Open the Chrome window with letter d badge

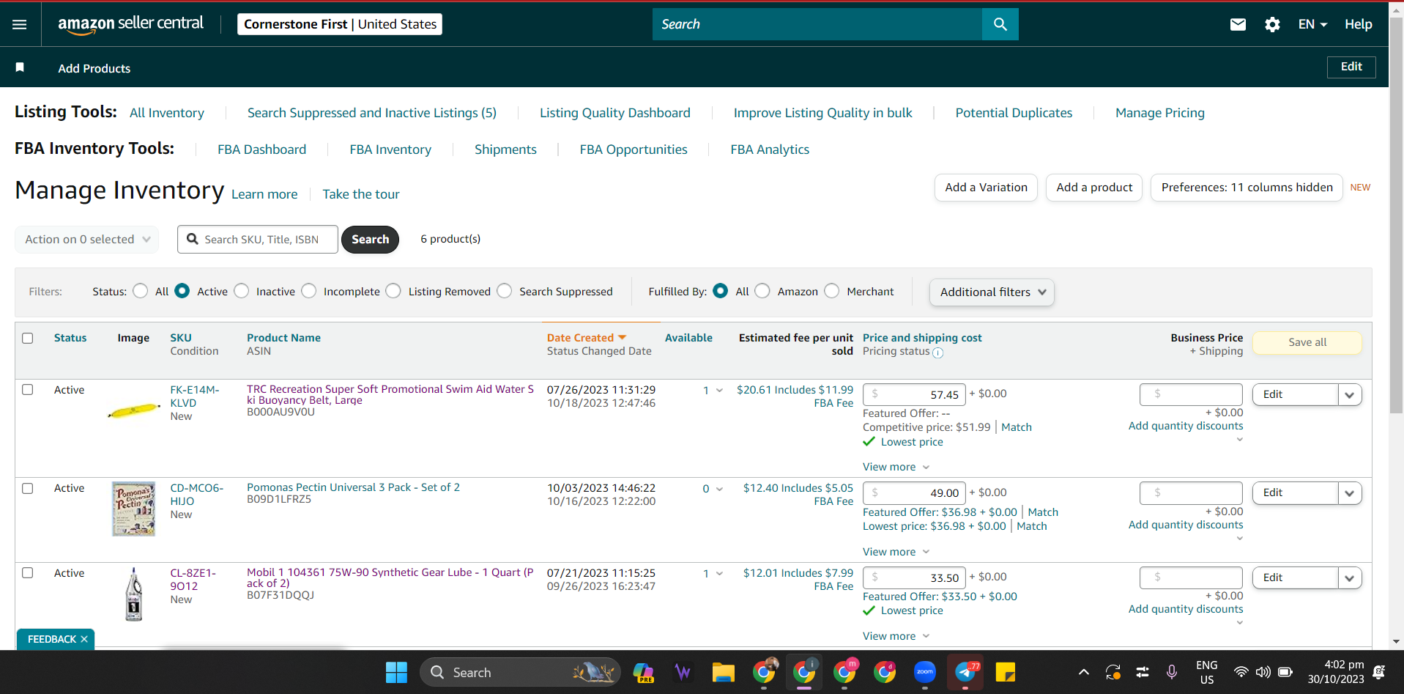click(x=885, y=672)
